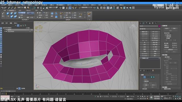
Task: Activate the Select and Scale tool
Action: pyautogui.click(x=44, y=8)
